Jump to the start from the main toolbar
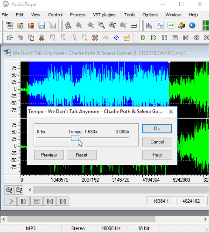This screenshot has height=233, width=210. coord(186,38)
